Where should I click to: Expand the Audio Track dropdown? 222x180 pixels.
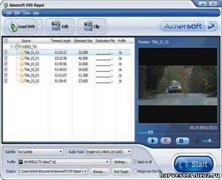click(x=109, y=152)
